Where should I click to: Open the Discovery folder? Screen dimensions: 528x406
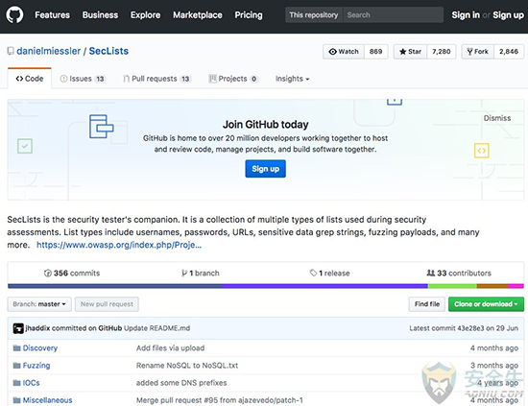[x=39, y=347]
